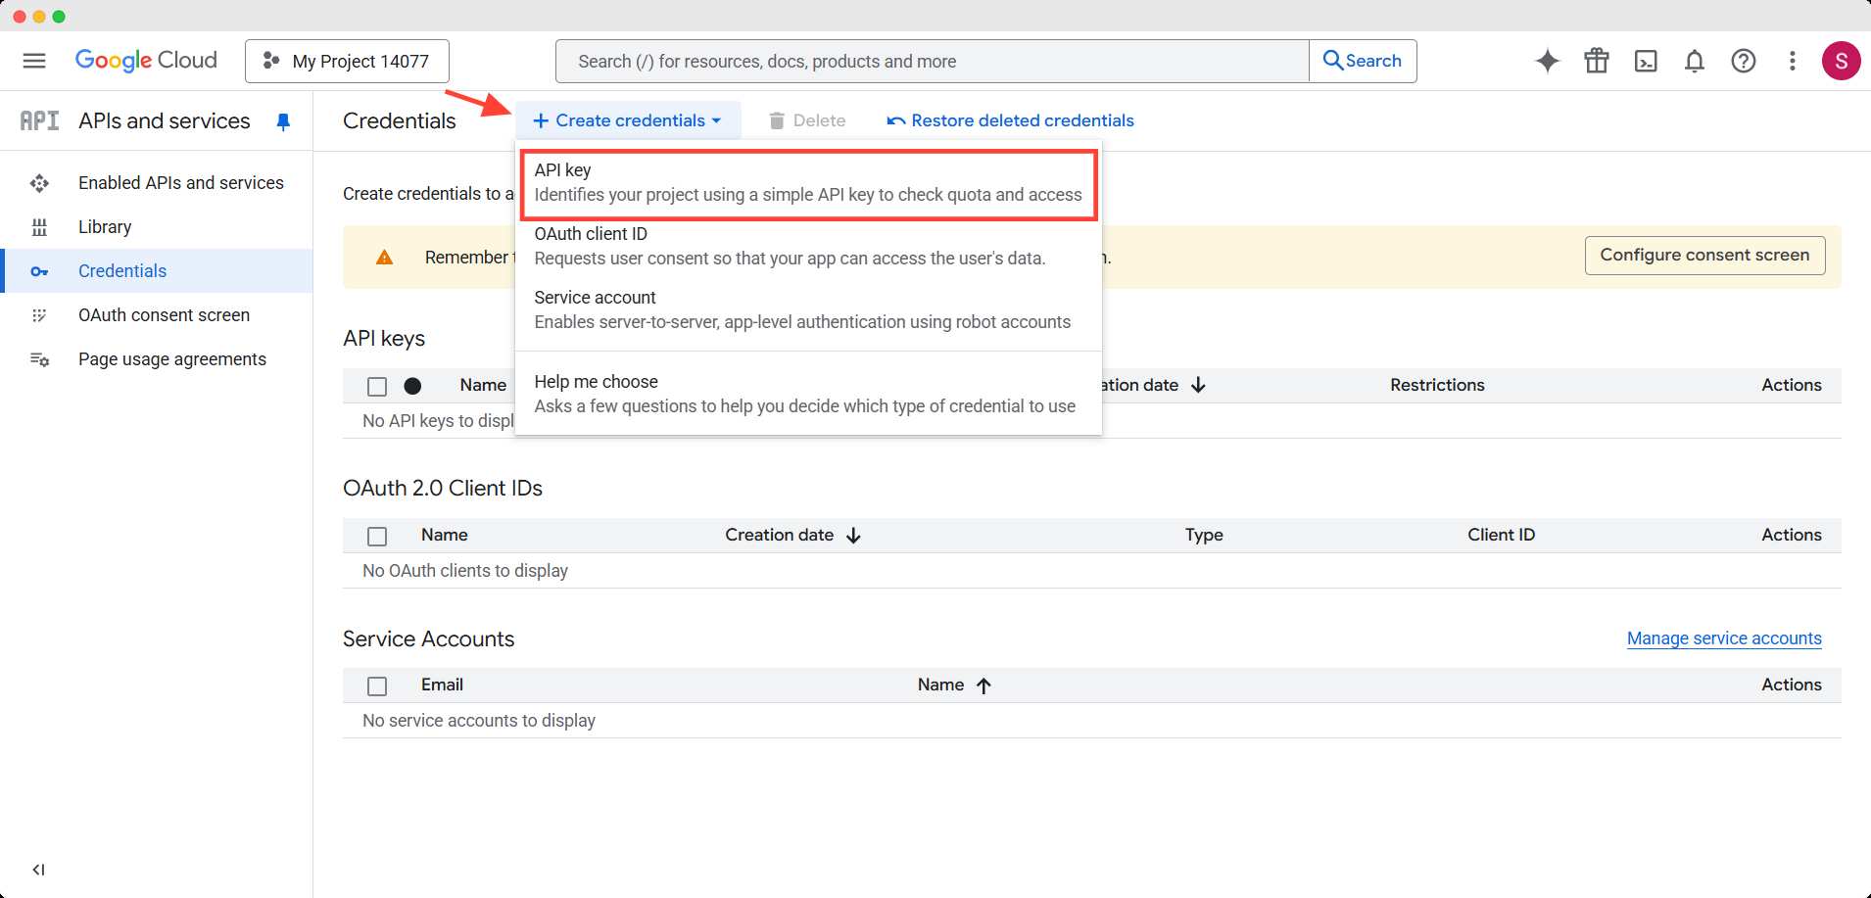Check the Service Accounts email checkbox
1871x898 pixels.
376,685
